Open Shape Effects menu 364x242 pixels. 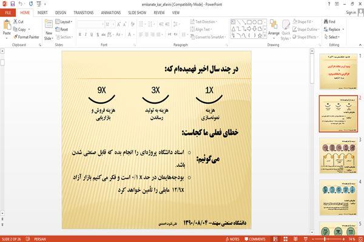coord(306,37)
